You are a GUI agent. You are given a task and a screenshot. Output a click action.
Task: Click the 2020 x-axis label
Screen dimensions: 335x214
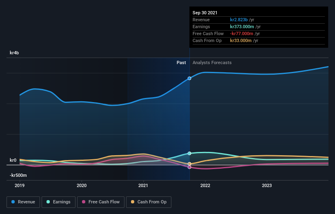click(x=82, y=185)
